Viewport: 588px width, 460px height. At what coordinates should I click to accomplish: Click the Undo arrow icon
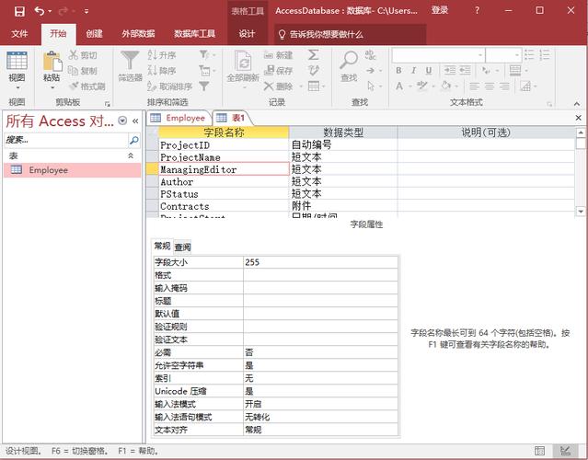coord(40,11)
